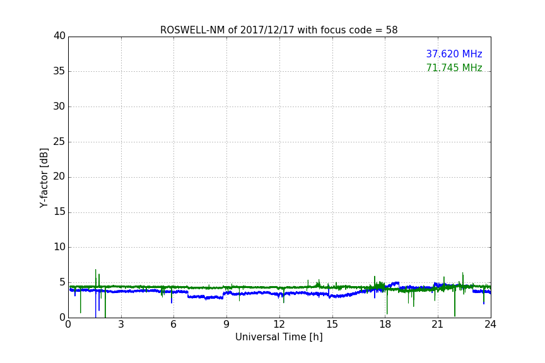Image resolution: width=545 pixels, height=363 pixels.
Task: Click the x-axis tick label 9
Action: [x=226, y=325]
